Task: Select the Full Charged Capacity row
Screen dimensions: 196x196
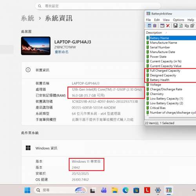Action: 171,71
